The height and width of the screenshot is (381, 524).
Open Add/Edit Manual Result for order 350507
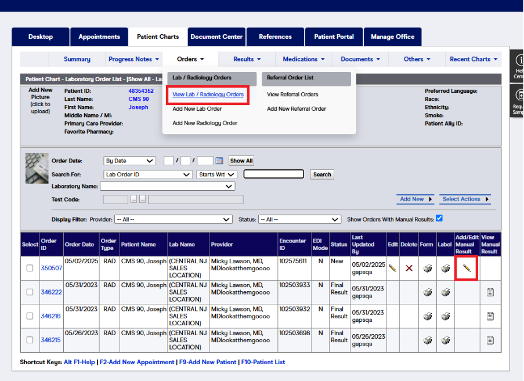tap(466, 268)
